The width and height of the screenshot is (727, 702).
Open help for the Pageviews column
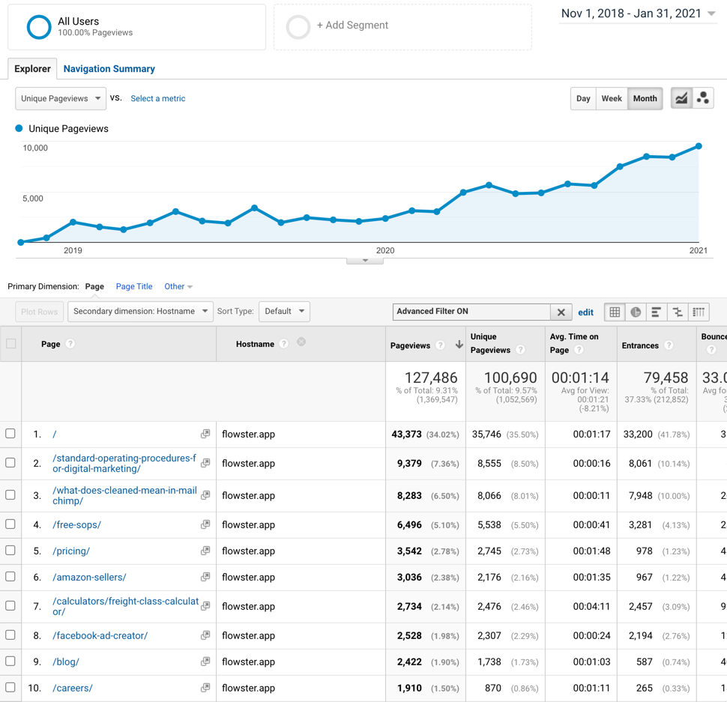441,345
